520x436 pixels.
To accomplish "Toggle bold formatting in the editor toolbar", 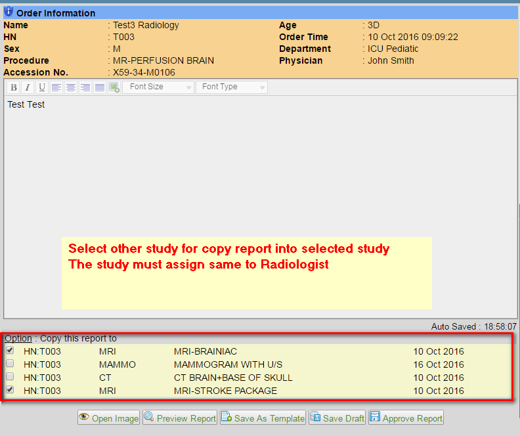I will click(x=13, y=87).
